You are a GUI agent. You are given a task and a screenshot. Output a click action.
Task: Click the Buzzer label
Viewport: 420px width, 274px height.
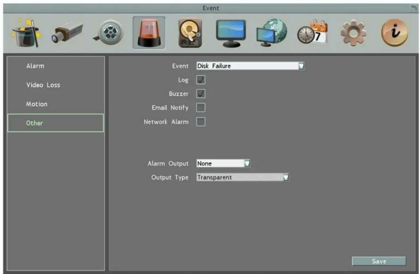coord(179,93)
